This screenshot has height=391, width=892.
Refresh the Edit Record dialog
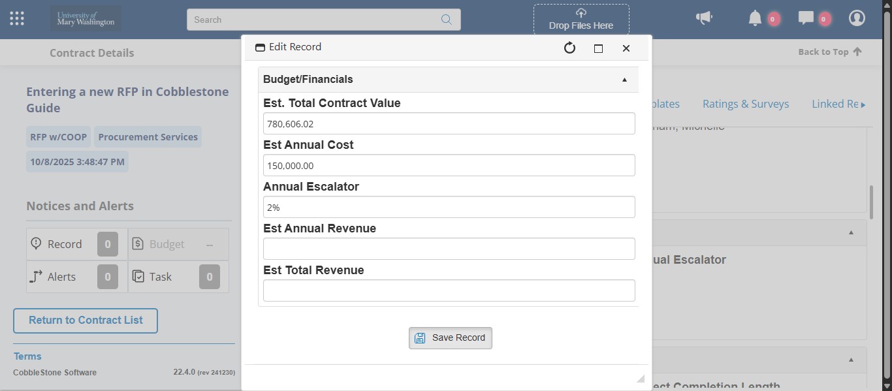[x=569, y=48]
